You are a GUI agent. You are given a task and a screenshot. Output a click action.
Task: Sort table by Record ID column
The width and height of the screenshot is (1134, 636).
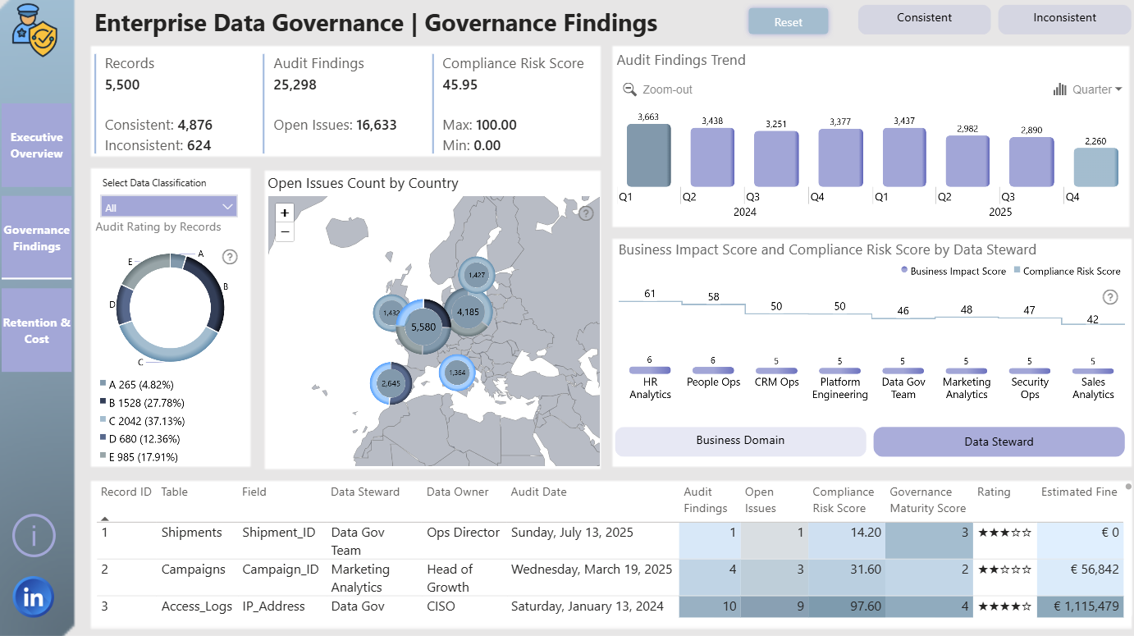126,492
